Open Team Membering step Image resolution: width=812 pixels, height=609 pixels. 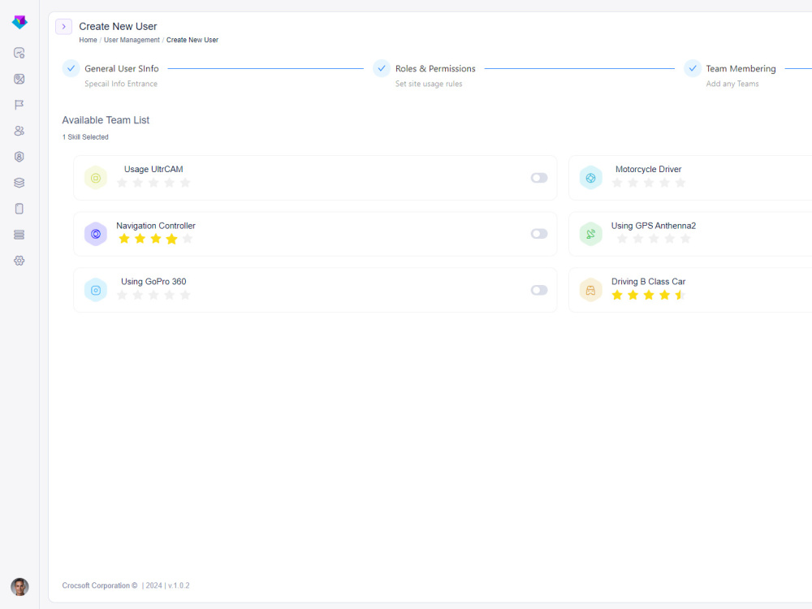click(x=741, y=68)
